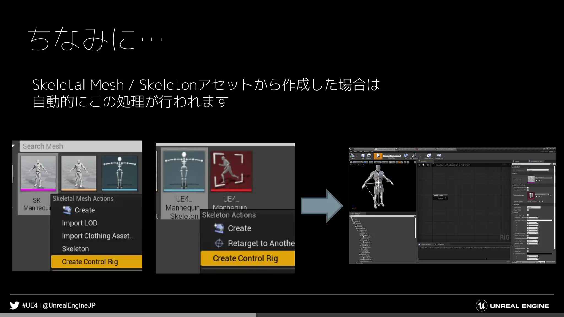
Task: Click the Save toolbar icon
Action: coord(363,155)
